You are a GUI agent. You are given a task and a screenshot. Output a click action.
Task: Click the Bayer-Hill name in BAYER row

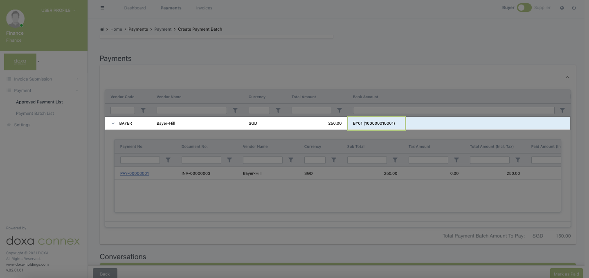click(166, 123)
